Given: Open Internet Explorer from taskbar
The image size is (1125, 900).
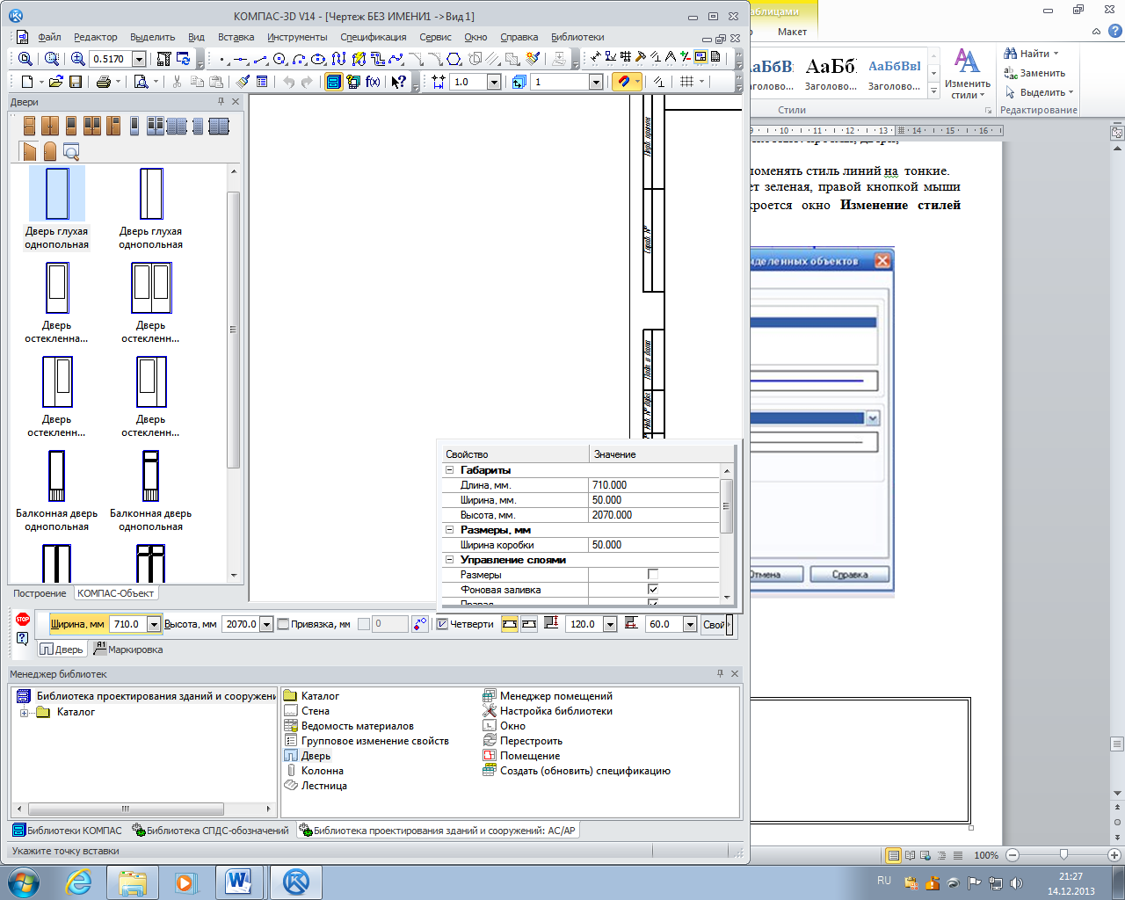Looking at the screenshot, I should click(x=78, y=882).
